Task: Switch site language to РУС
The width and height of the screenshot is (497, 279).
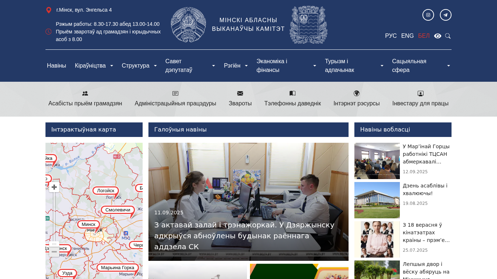Action: [x=391, y=36]
